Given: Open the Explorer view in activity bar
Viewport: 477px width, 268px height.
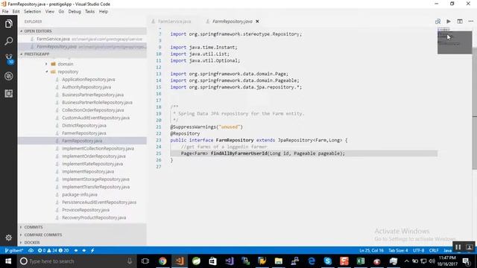Looking at the screenshot, I should point(8,24).
